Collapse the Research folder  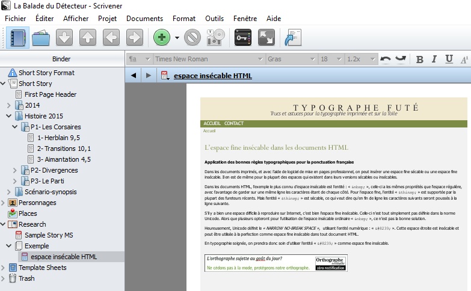pos(3,224)
